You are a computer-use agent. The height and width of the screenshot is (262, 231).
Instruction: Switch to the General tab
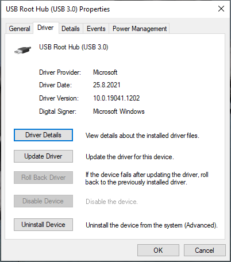point(20,29)
